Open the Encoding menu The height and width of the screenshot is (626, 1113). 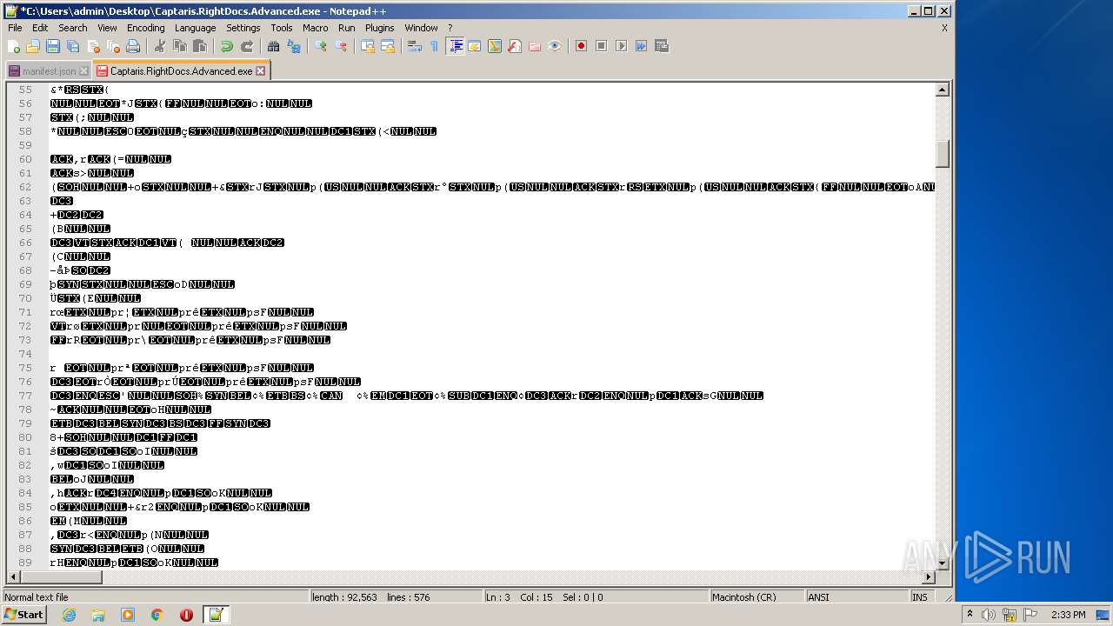click(145, 28)
